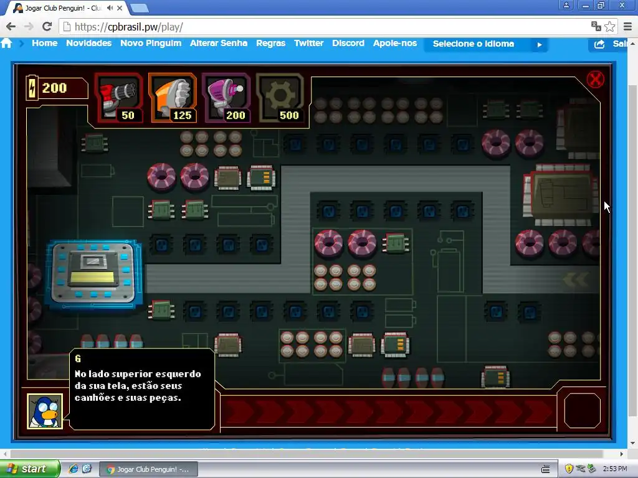This screenshot has width=638, height=478.
Task: Click the energy counter showing 200
Action: 57,88
